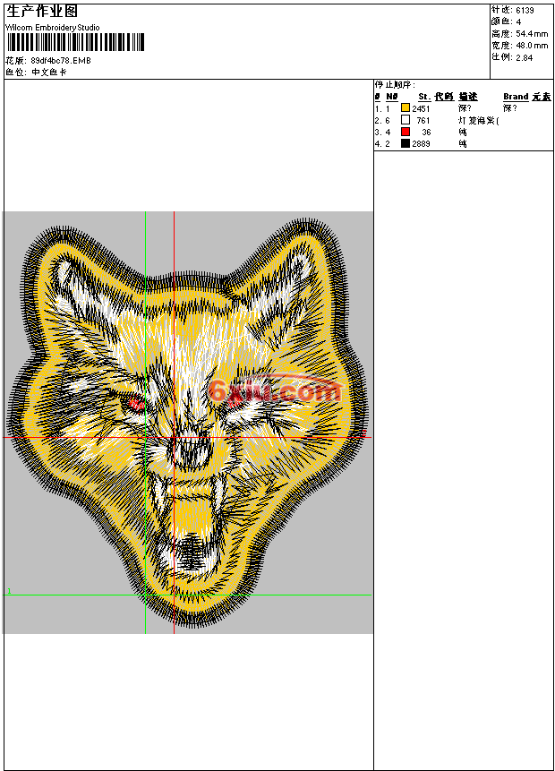Click the '色位: 中文色卡' colorway line
The height and width of the screenshot is (771, 555).
click(x=36, y=73)
